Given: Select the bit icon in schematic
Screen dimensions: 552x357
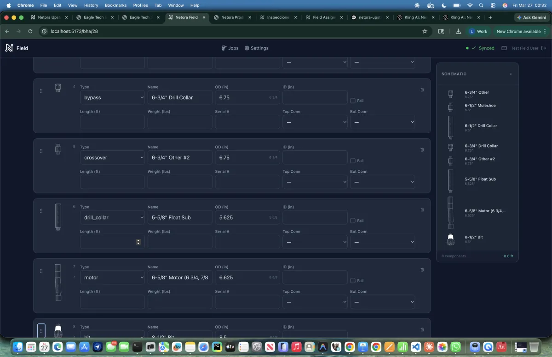Looking at the screenshot, I should pos(450,239).
